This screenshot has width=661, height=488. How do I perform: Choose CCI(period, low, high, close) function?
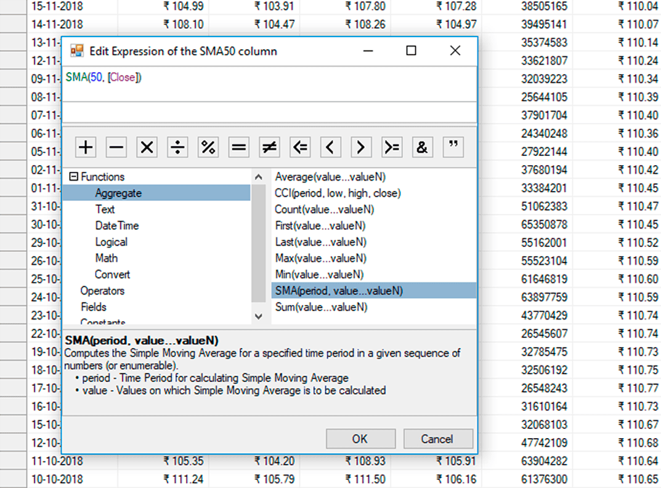tap(338, 193)
